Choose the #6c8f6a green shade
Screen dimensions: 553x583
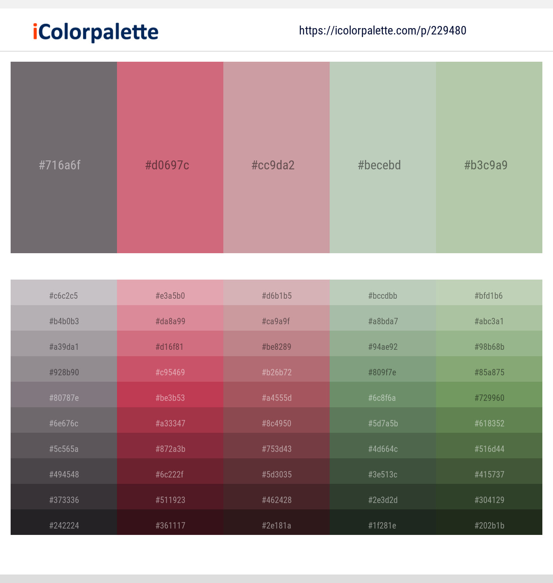click(x=383, y=394)
